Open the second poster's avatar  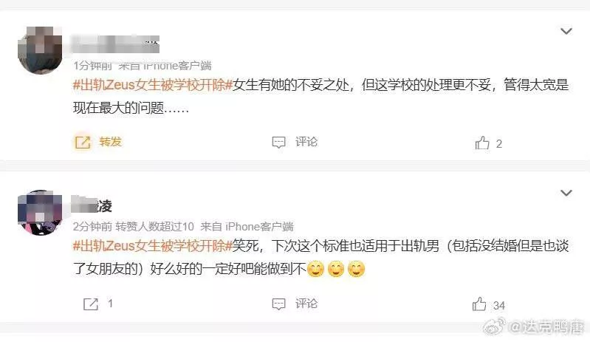(41, 213)
